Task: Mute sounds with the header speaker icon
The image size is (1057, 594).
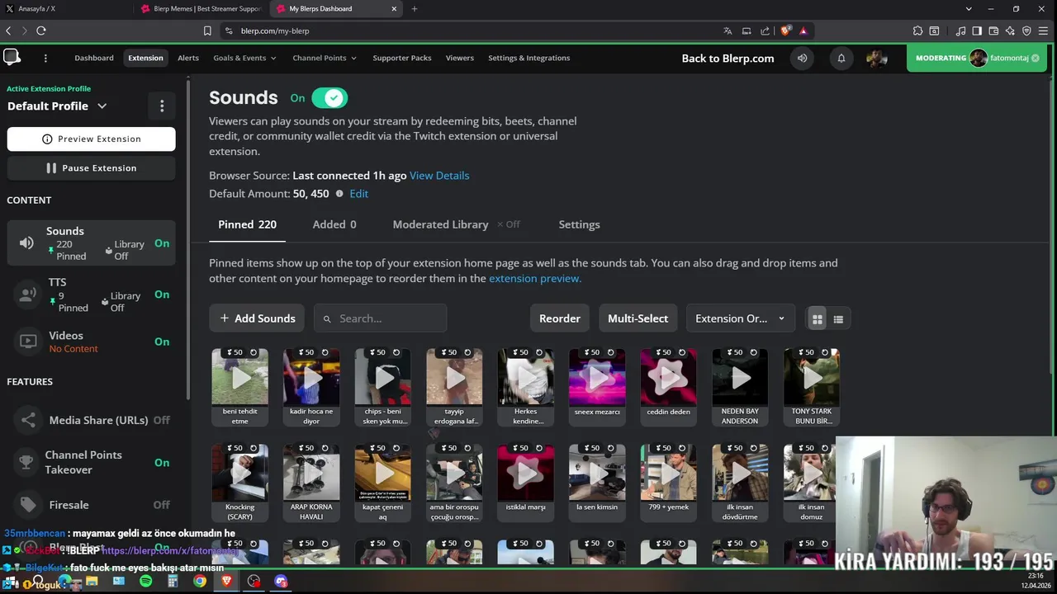Action: coord(802,58)
